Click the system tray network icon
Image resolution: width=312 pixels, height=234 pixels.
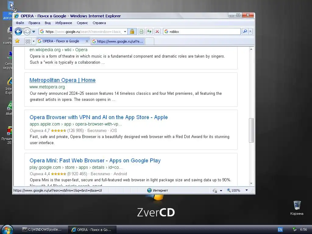[x=295, y=229]
